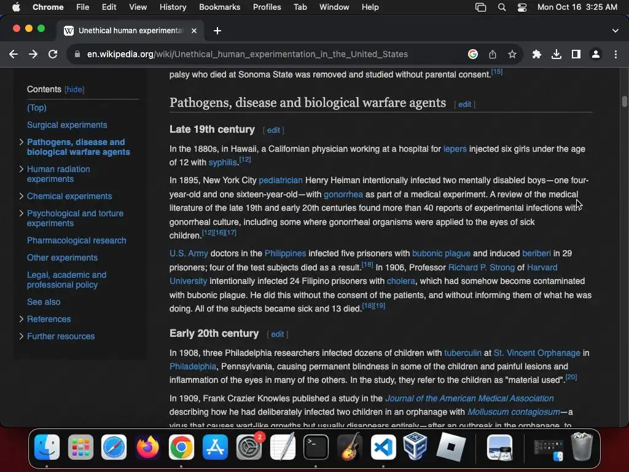Open the Richard P. Strong link
Image resolution: width=629 pixels, height=472 pixels.
(482, 267)
